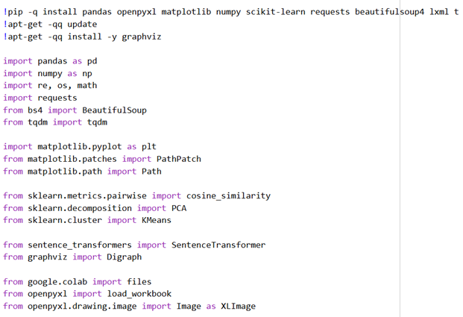Click the 'import pandas as pd' line
The height and width of the screenshot is (317, 463).
click(50, 61)
